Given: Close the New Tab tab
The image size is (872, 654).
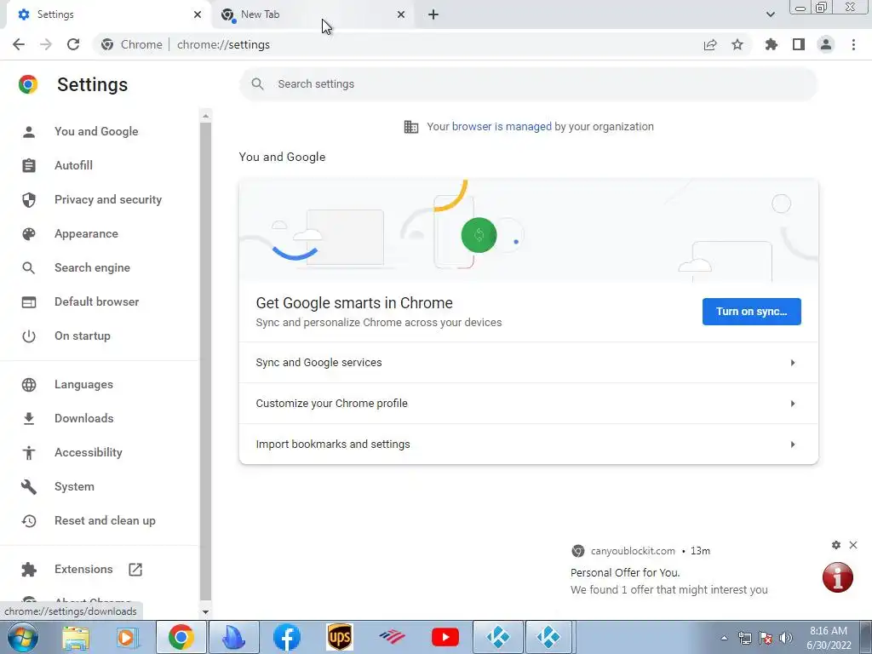Looking at the screenshot, I should pyautogui.click(x=401, y=14).
